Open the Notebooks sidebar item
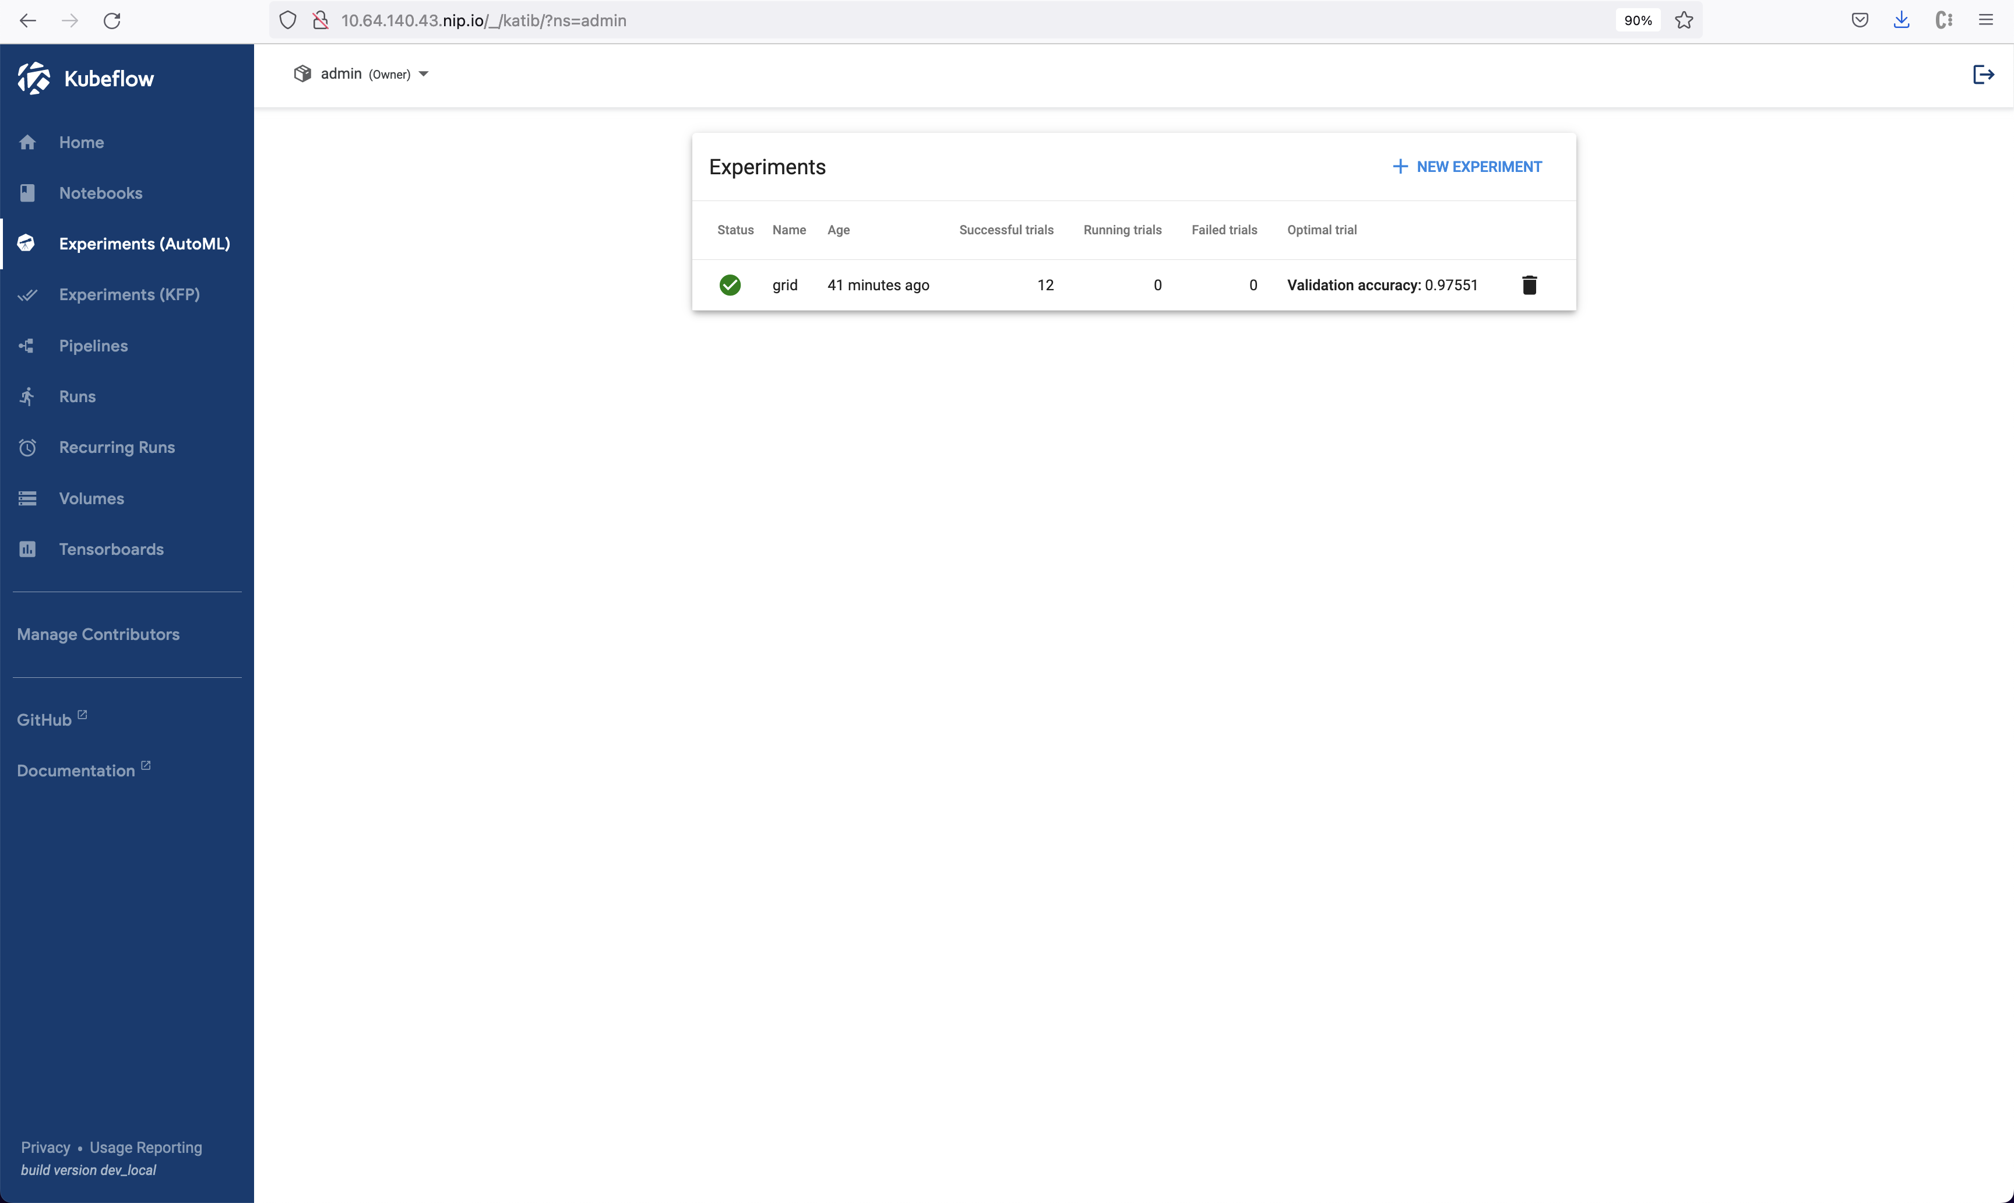Screen dimensions: 2014x1203 (x=100, y=193)
